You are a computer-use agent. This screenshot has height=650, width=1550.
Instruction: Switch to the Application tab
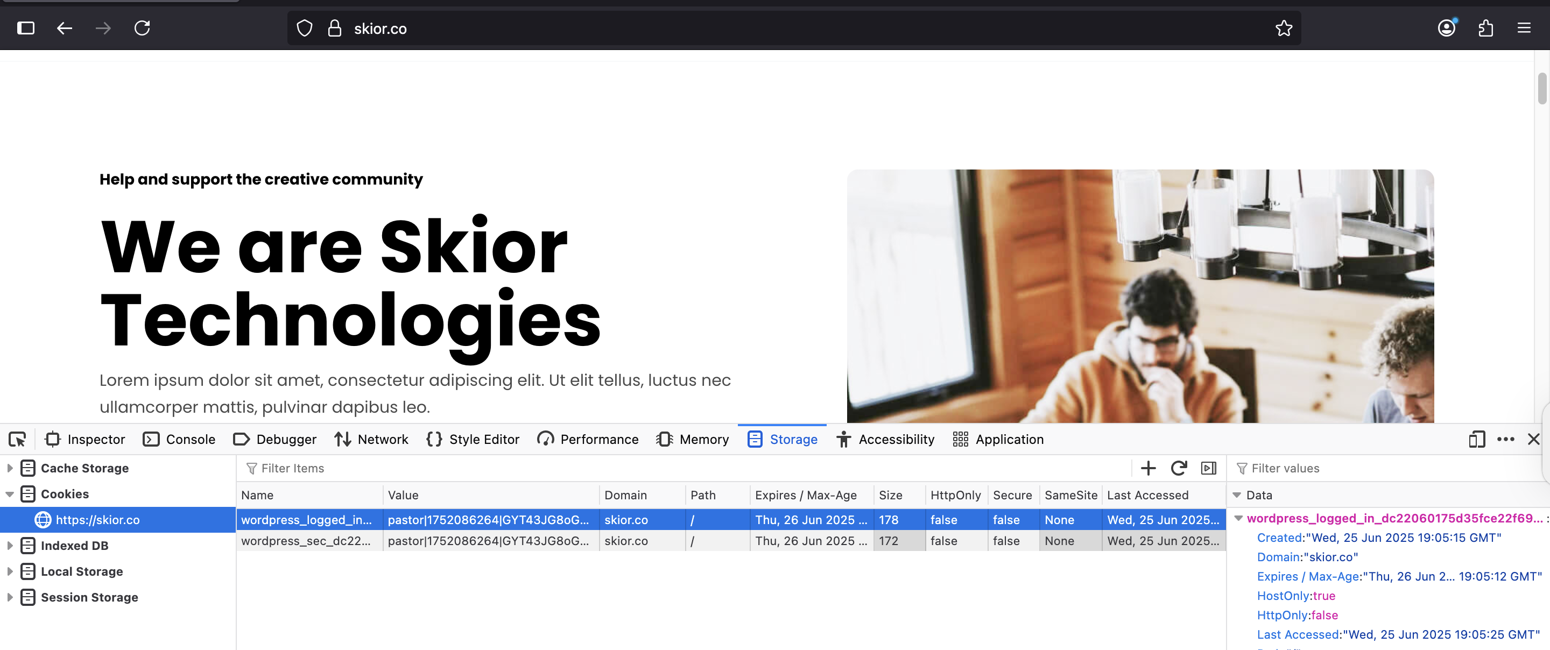(x=998, y=440)
